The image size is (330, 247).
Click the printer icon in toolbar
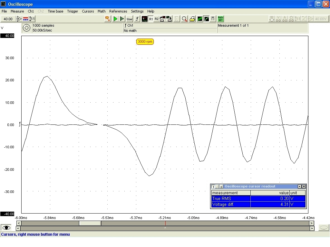[192, 19]
